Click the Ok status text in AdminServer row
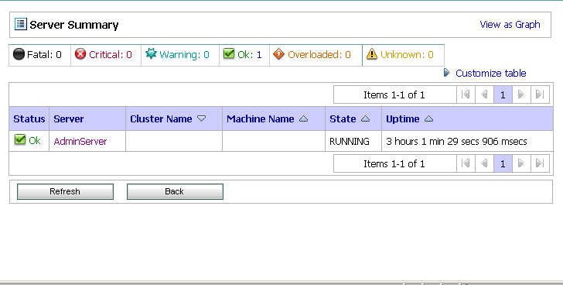 [x=35, y=141]
